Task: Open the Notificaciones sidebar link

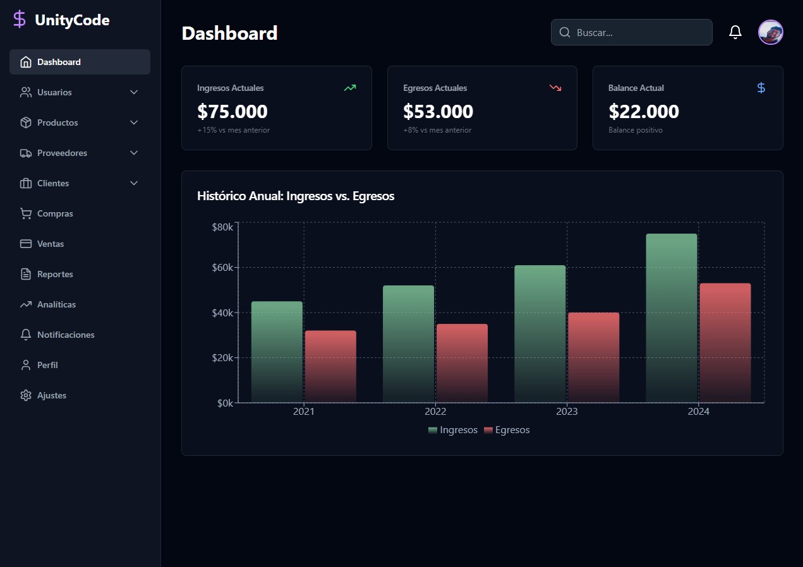Action: click(x=66, y=335)
